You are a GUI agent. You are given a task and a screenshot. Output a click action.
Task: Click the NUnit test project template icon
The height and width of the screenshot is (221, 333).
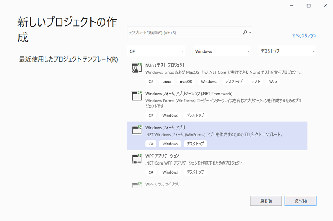tap(137, 68)
